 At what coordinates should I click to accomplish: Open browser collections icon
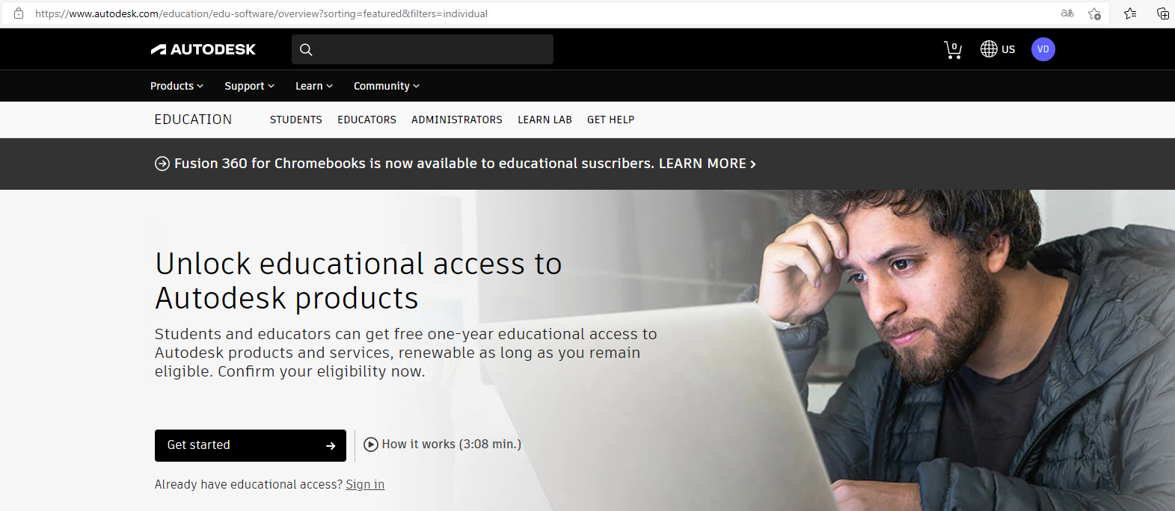click(x=1162, y=13)
